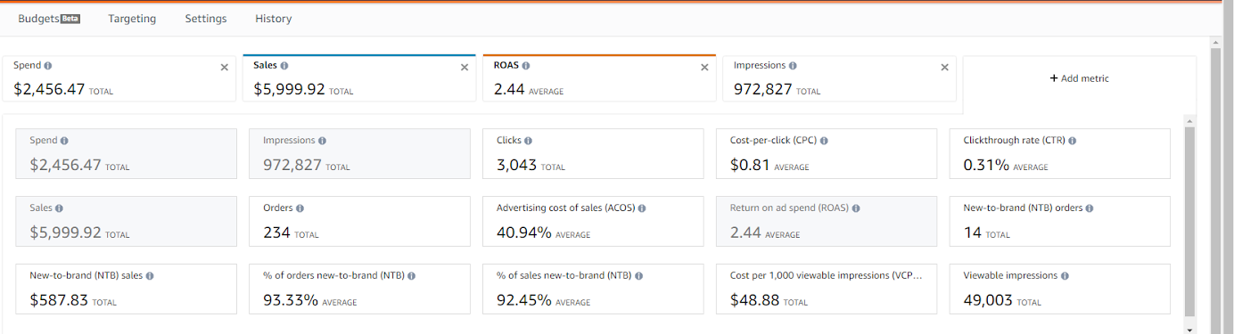Open the Settings tab
The image size is (1234, 334).
coord(206,19)
